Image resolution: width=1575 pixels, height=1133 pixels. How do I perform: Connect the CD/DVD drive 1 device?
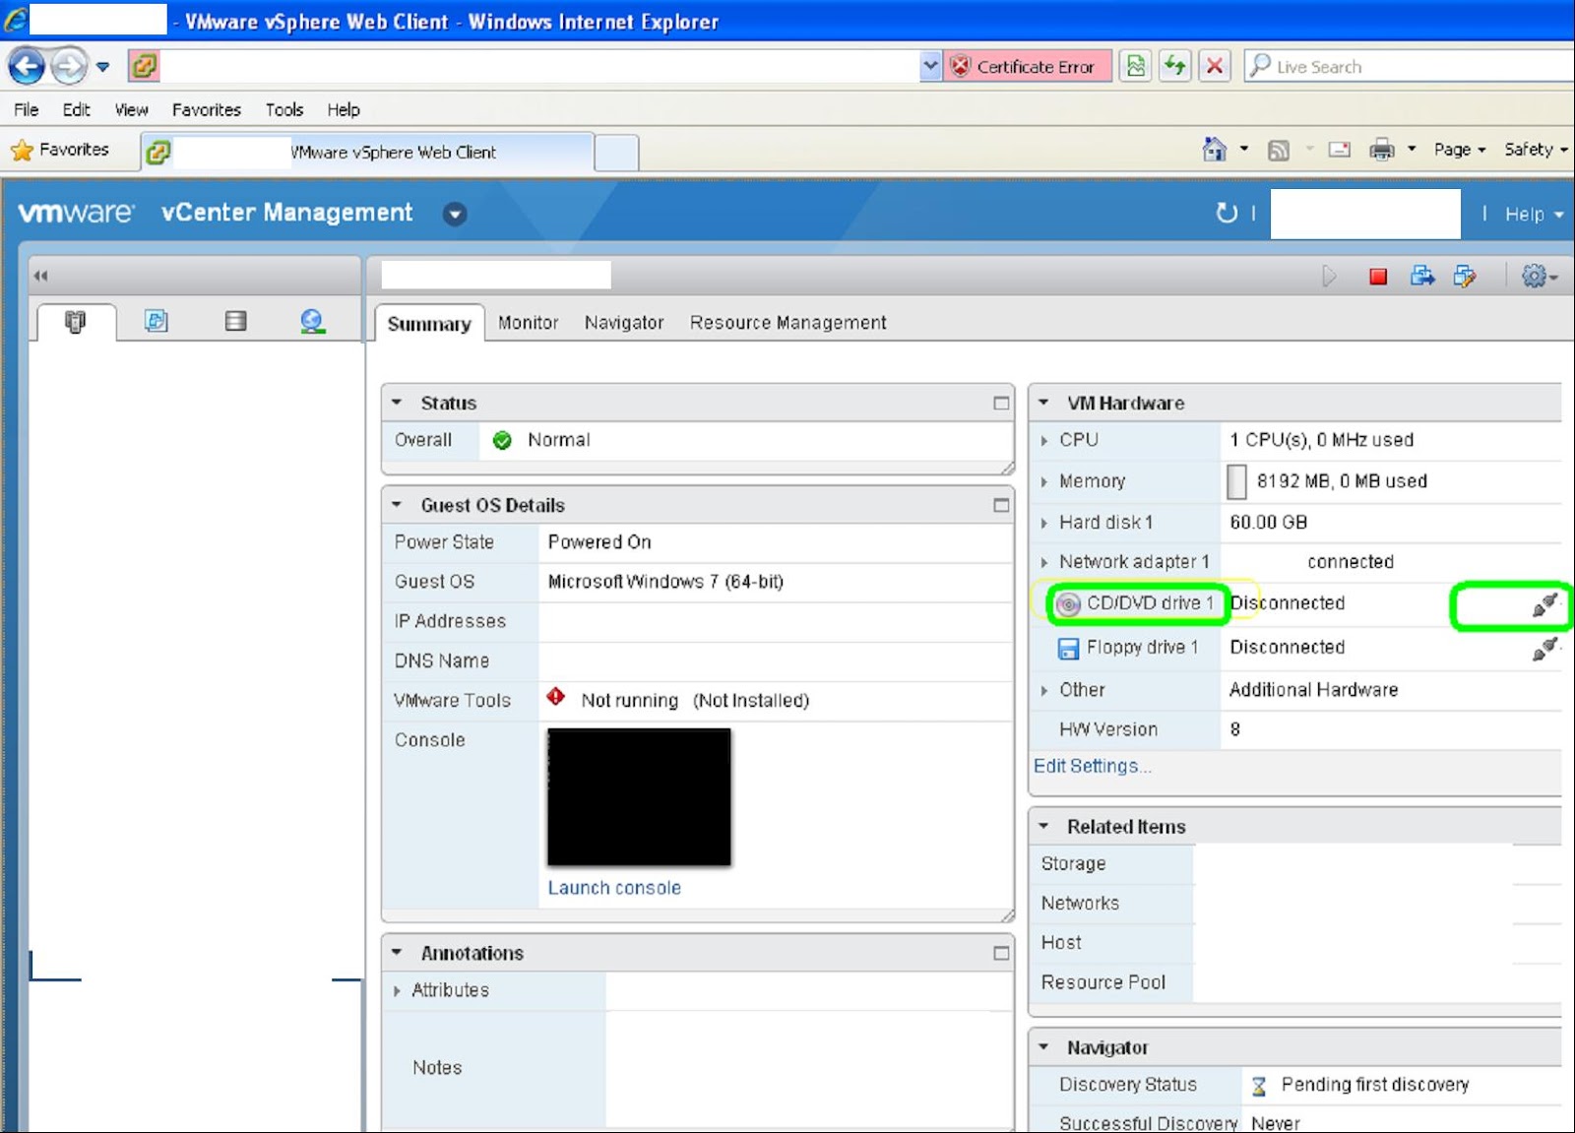click(x=1543, y=603)
